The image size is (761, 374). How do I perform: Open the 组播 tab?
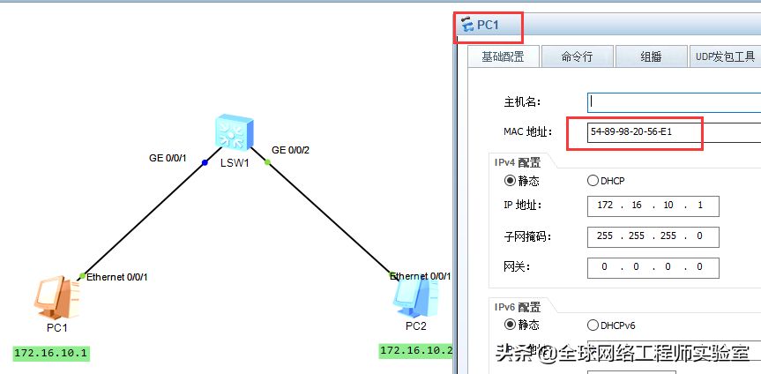[x=652, y=56]
